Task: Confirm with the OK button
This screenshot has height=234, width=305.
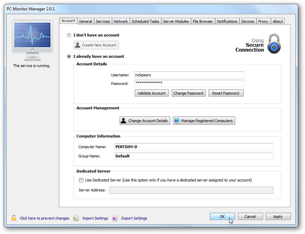Action: tap(222, 216)
